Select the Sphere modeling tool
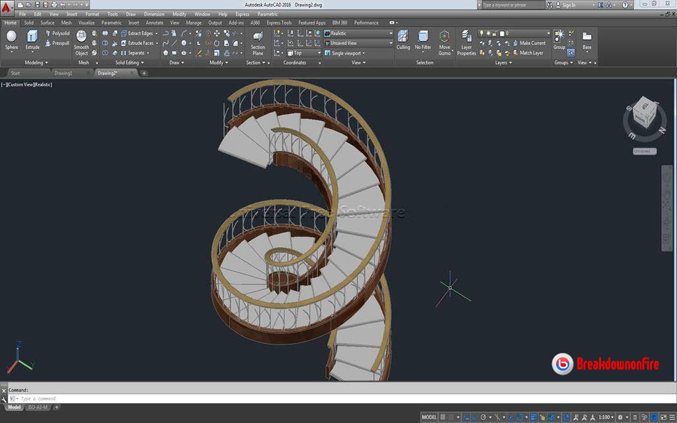The width and height of the screenshot is (677, 423). (12, 40)
